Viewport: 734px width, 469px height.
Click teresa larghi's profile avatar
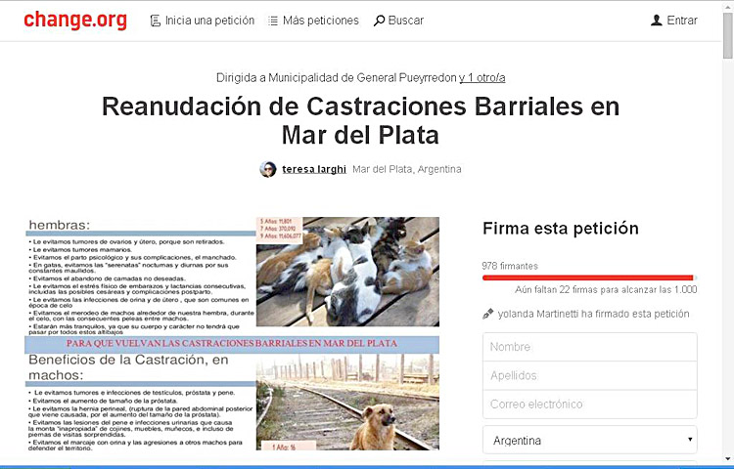click(x=268, y=169)
